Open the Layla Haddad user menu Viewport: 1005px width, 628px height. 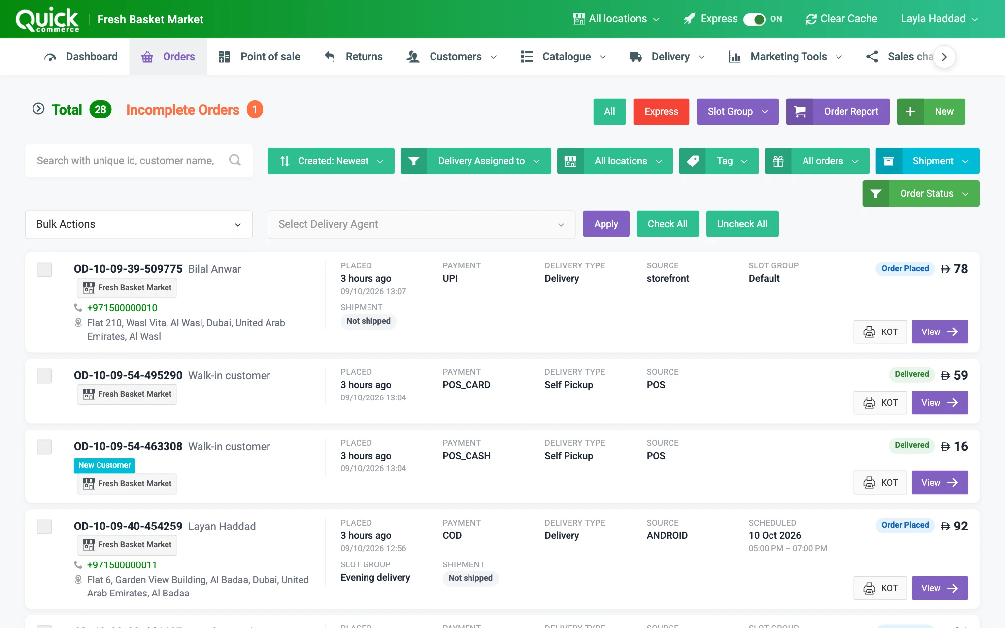pyautogui.click(x=939, y=19)
